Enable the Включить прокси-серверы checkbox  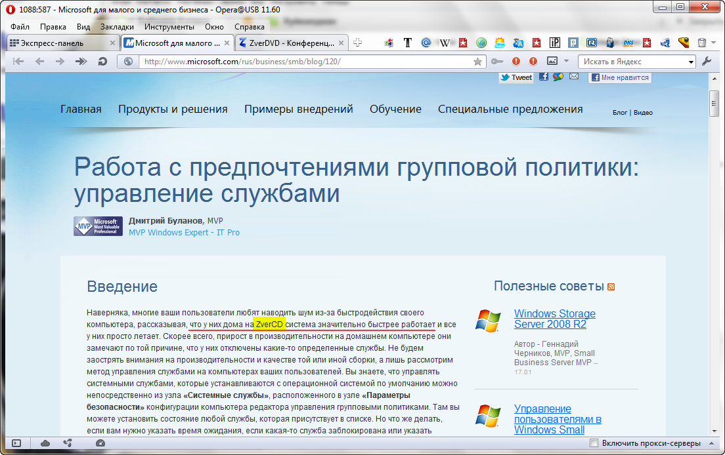[594, 443]
